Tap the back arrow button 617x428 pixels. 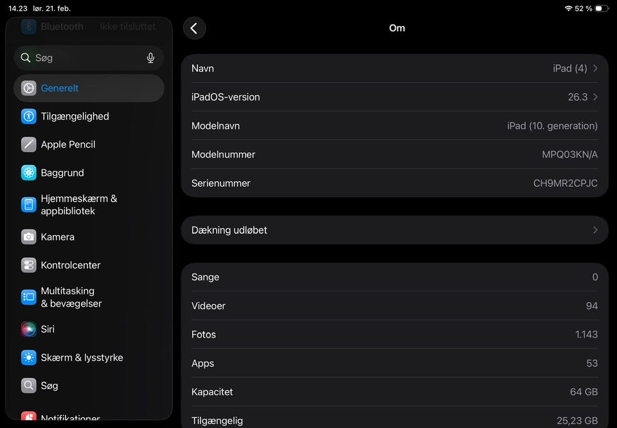(194, 28)
